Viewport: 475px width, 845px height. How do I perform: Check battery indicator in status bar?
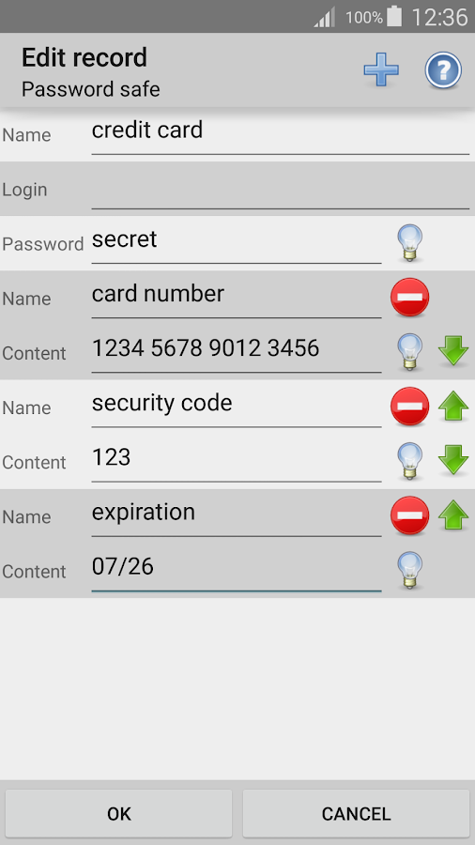tap(394, 17)
